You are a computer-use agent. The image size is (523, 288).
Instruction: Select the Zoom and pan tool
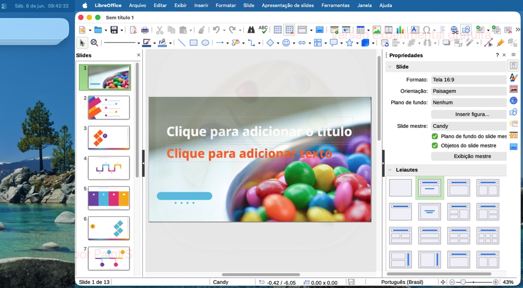94,43
